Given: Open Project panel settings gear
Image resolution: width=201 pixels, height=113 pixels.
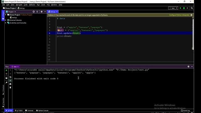Looking at the screenshot, I should [x=41, y=12].
